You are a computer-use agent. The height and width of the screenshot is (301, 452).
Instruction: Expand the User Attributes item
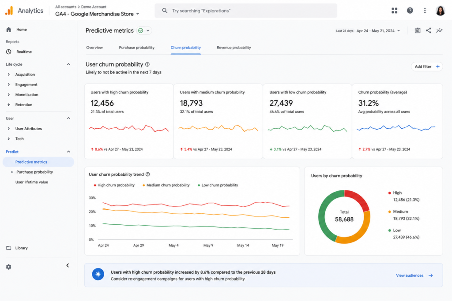coord(9,129)
